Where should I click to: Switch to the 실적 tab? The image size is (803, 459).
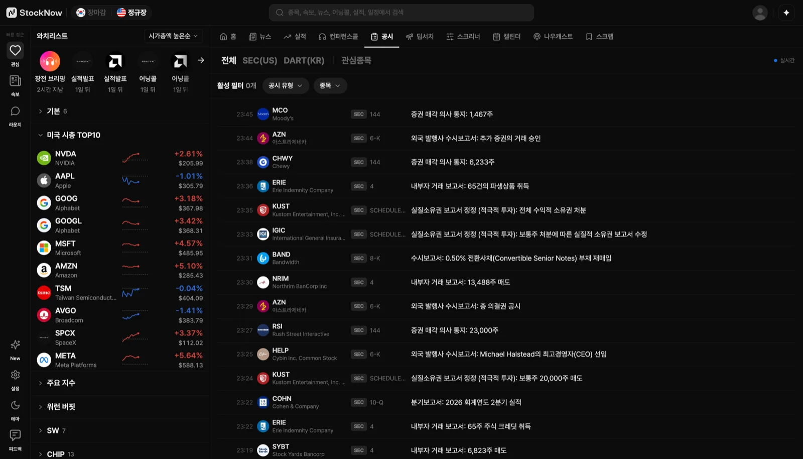coord(295,37)
